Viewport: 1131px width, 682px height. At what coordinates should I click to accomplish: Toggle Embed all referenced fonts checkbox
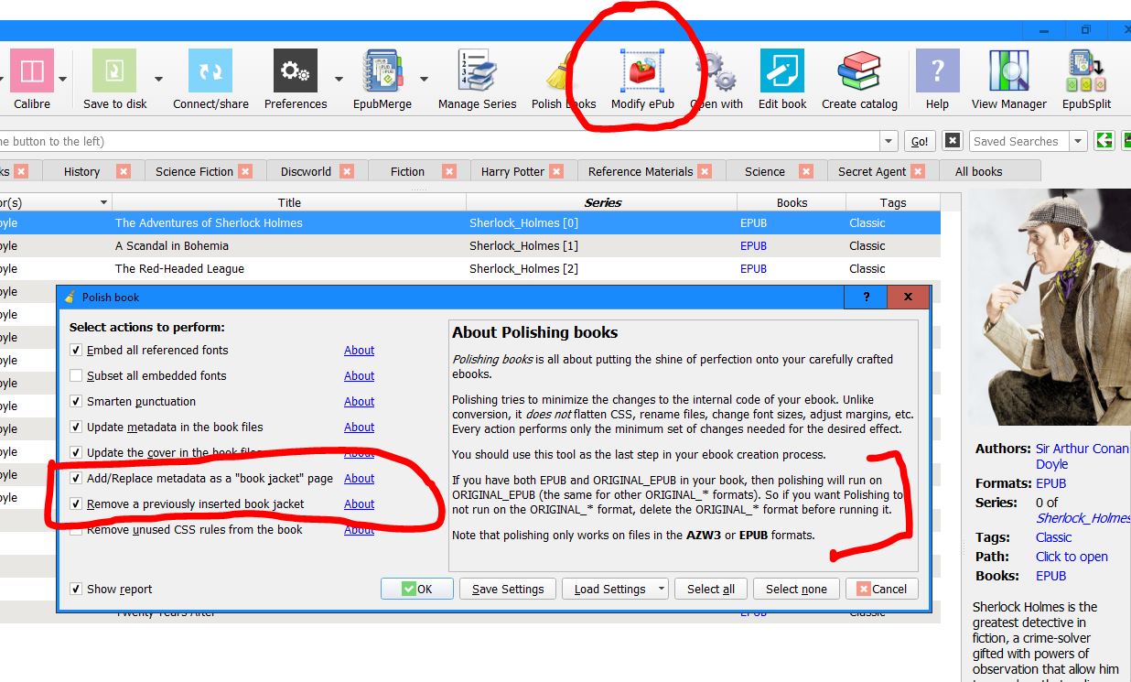pyautogui.click(x=77, y=351)
